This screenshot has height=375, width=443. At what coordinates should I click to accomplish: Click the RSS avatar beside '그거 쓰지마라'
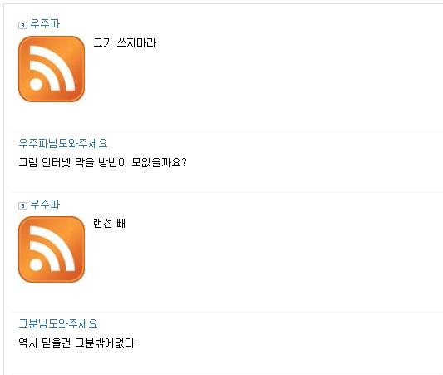click(x=52, y=69)
